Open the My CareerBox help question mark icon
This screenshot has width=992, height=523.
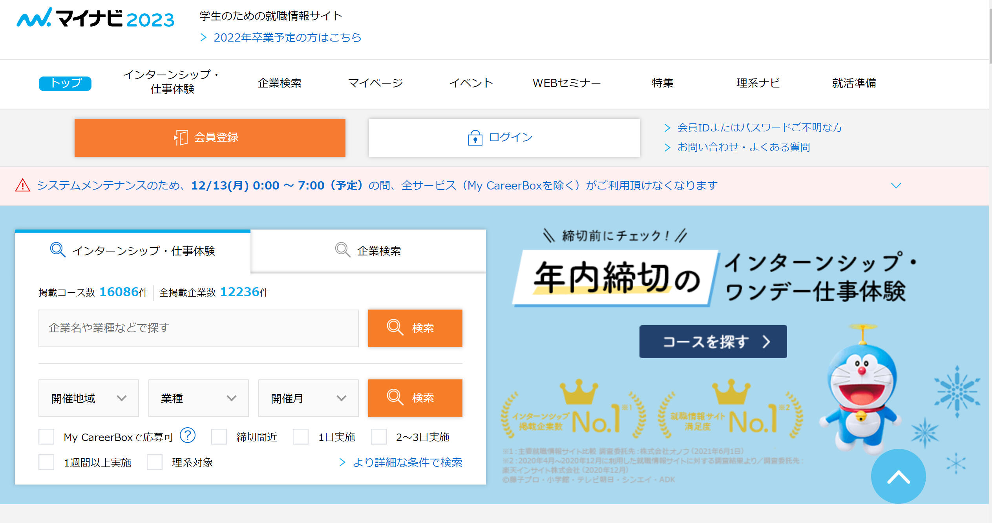(x=188, y=435)
